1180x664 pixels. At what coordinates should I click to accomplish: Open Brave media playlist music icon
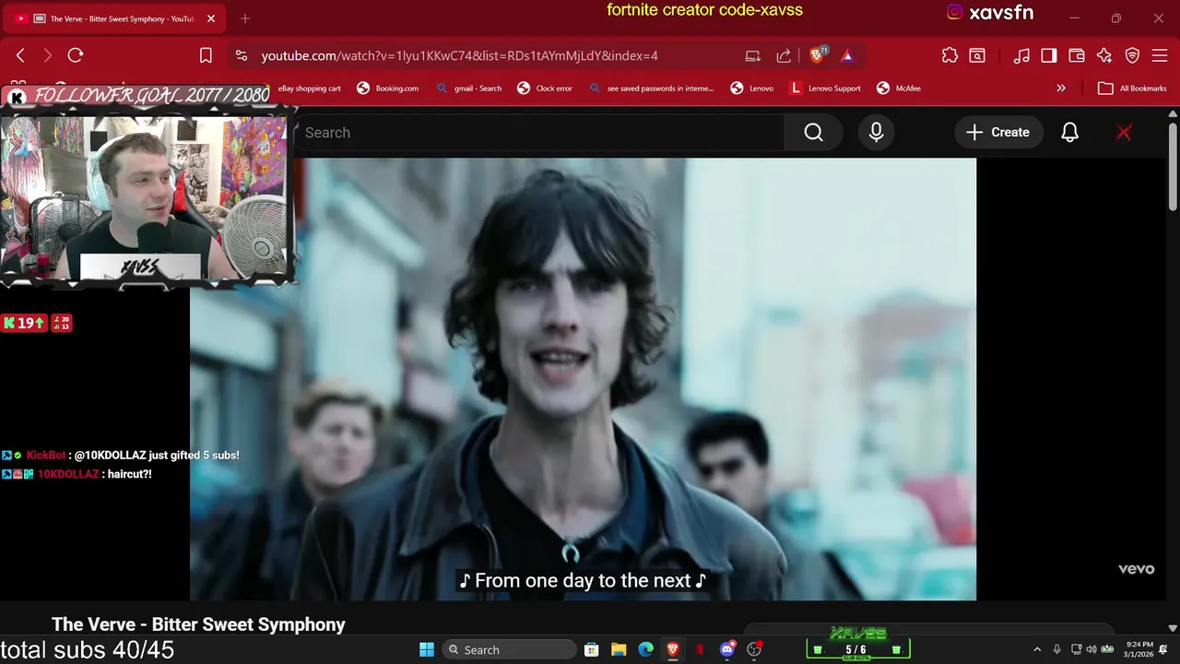1021,55
